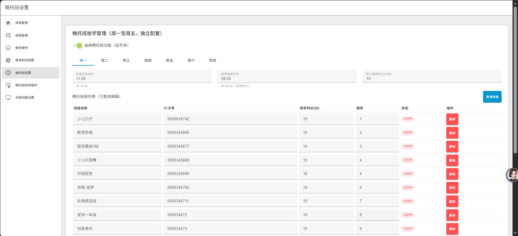Switch to the 周一 tab
Screen dimensions: 518x236
[x=83, y=60]
